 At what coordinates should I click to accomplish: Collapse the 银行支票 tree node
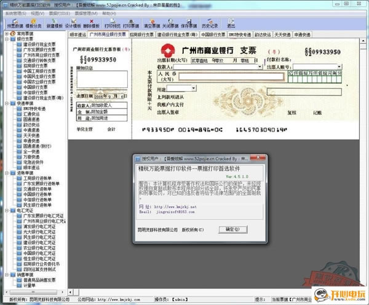(7, 39)
